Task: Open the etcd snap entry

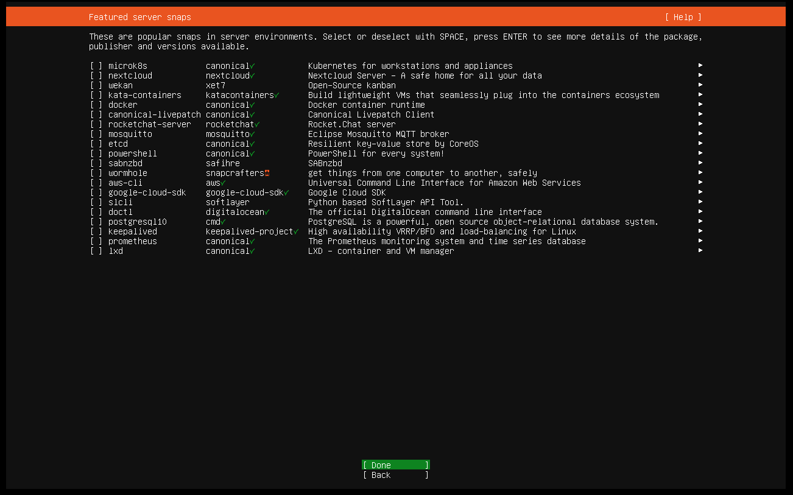Action: 118,144
